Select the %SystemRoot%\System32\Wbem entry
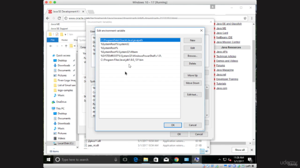The image size is (300, 168). 140,52
